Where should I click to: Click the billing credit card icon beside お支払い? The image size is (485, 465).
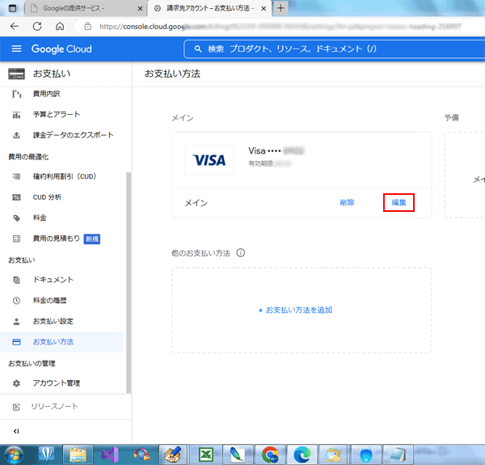tap(16, 74)
